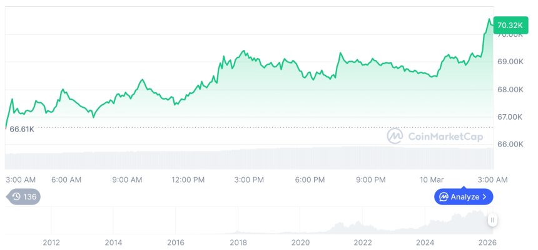Select the 2018 point on the range timeline
538x250 pixels.
click(x=238, y=243)
